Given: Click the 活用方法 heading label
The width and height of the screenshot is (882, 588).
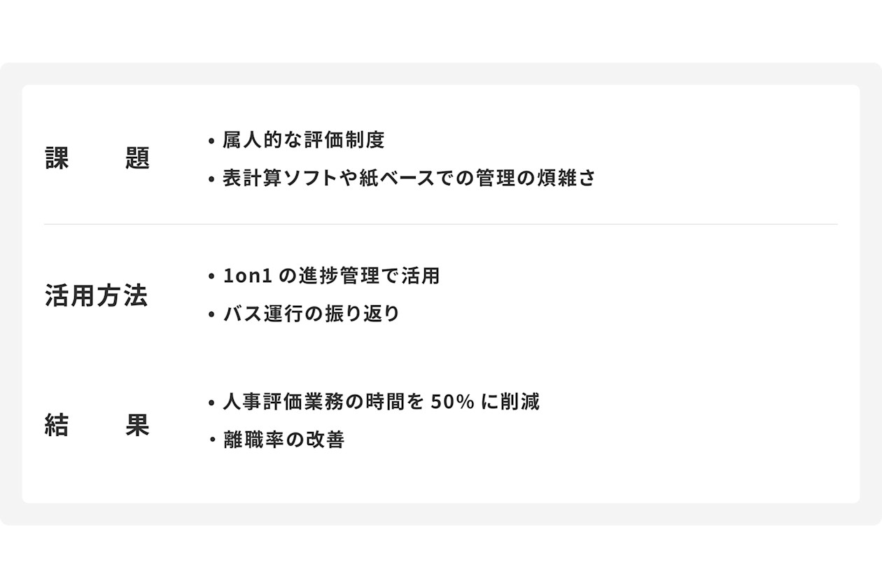Looking at the screenshot, I should click(97, 295).
